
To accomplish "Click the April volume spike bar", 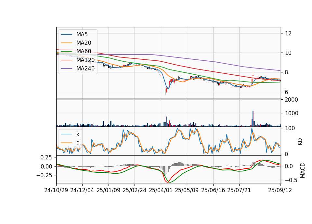I will [x=166, y=121].
